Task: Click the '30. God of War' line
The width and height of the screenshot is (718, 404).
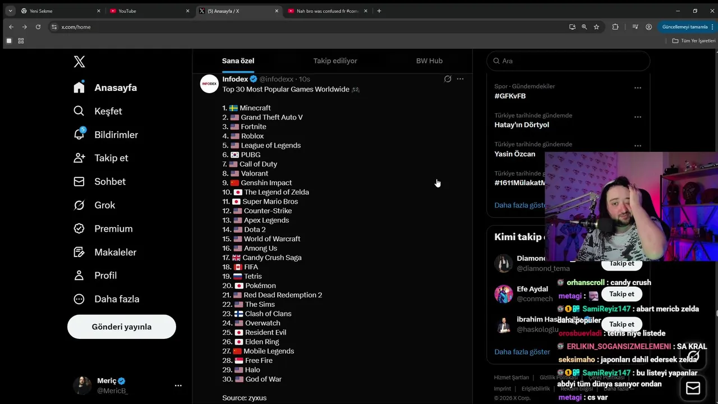Action: [252, 379]
